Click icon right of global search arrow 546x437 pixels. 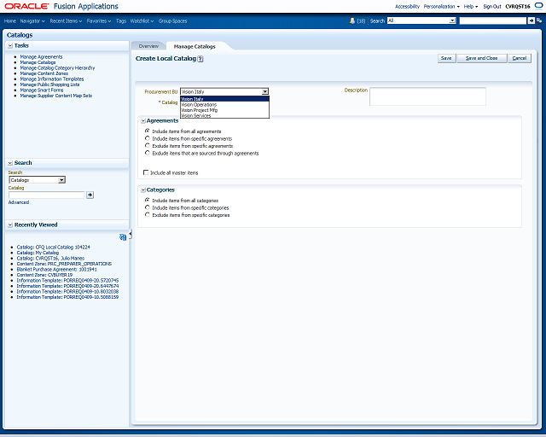click(x=539, y=20)
